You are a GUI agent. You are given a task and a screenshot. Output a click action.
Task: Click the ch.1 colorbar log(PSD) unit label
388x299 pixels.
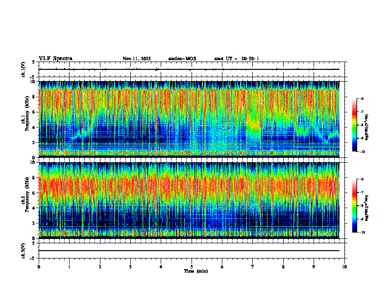coord(367,128)
